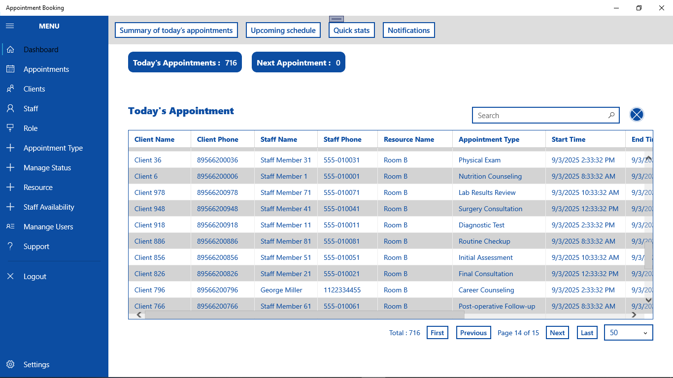Image resolution: width=673 pixels, height=378 pixels.
Task: Click the Appointments calendar icon
Action: pyautogui.click(x=10, y=69)
